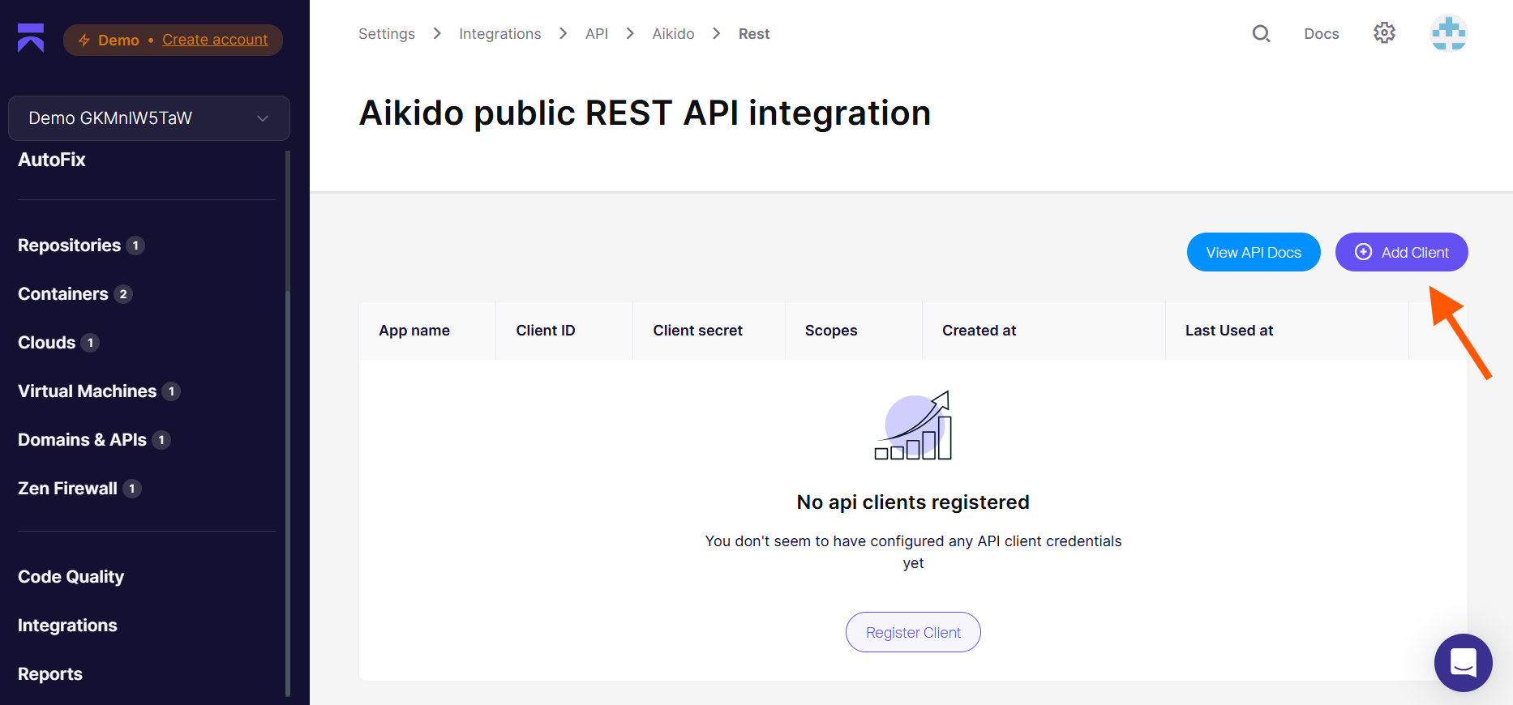Open Reports in the sidebar

click(x=50, y=674)
